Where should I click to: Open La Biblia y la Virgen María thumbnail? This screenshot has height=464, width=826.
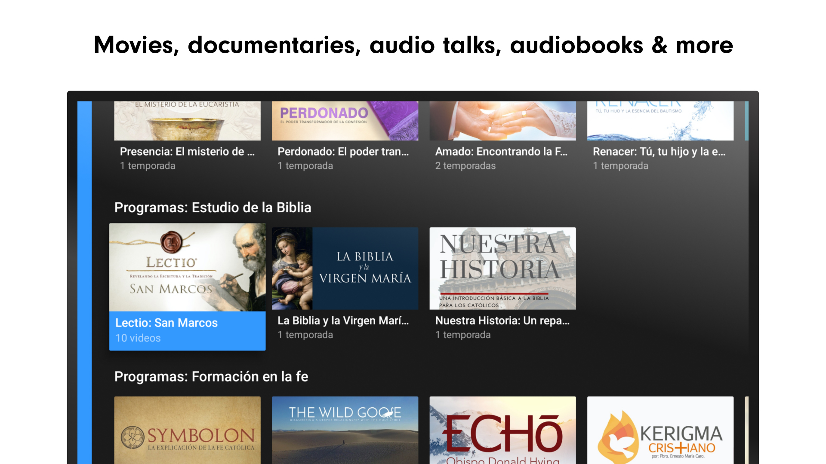(345, 269)
